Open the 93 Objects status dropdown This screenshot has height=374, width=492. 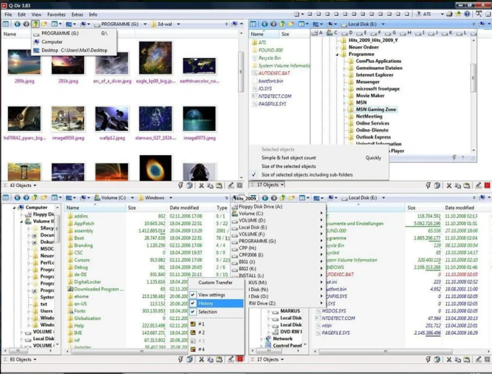pyautogui.click(x=35, y=359)
